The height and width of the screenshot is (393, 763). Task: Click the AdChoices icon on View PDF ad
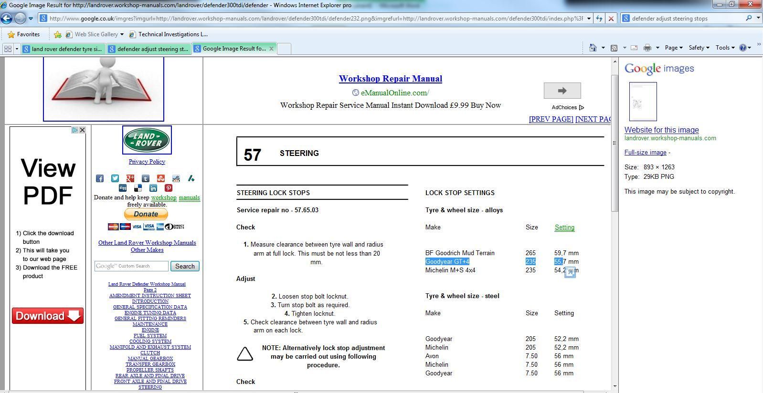(75, 130)
